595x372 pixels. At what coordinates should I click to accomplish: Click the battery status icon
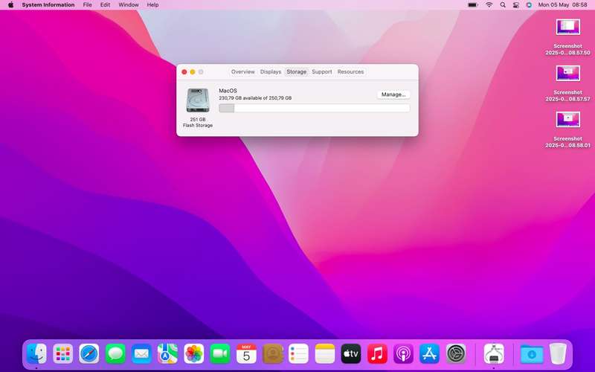(x=472, y=5)
